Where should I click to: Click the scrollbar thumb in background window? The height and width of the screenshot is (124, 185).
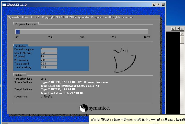click(x=182, y=40)
